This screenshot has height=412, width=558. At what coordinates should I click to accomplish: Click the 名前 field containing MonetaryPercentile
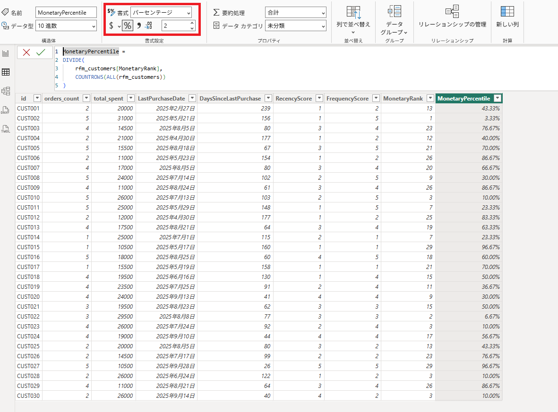point(66,13)
